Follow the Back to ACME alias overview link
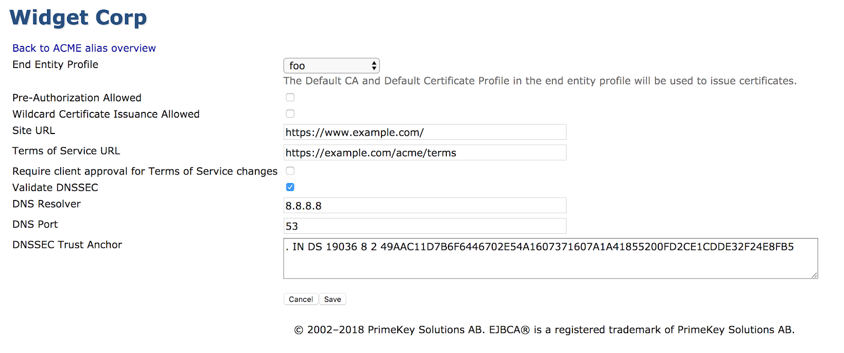The height and width of the screenshot is (353, 844). pos(83,47)
